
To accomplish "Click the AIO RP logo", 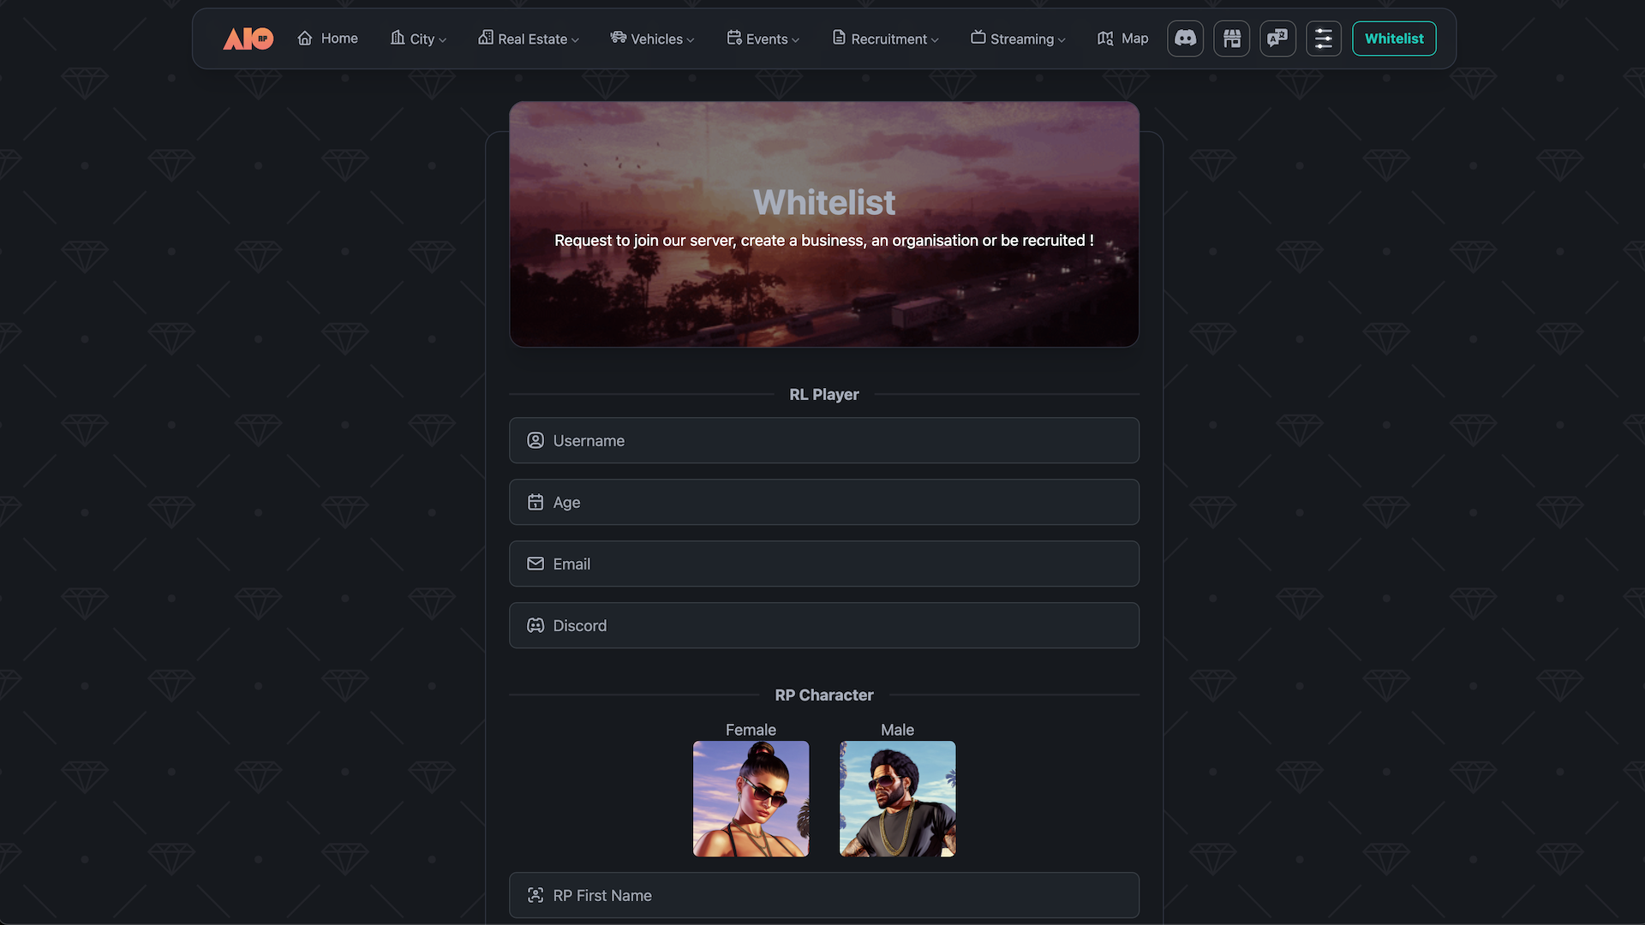I will coord(248,39).
